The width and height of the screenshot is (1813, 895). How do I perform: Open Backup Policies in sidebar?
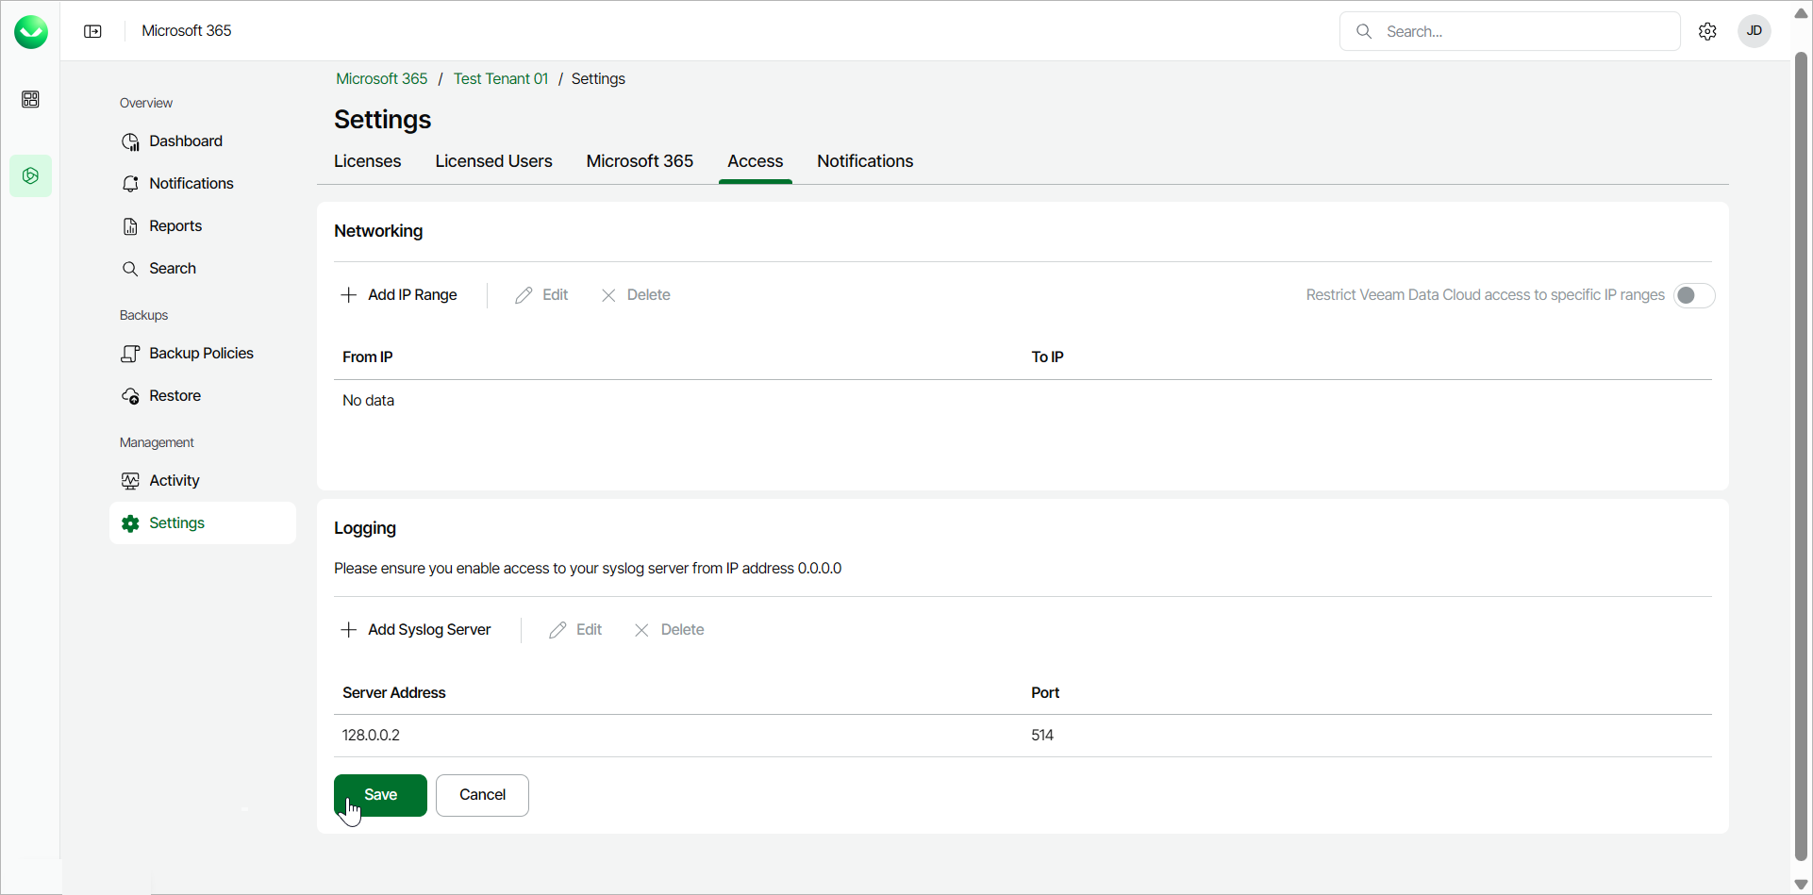(x=200, y=354)
